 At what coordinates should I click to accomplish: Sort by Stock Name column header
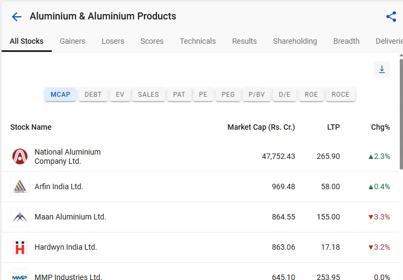coord(31,127)
